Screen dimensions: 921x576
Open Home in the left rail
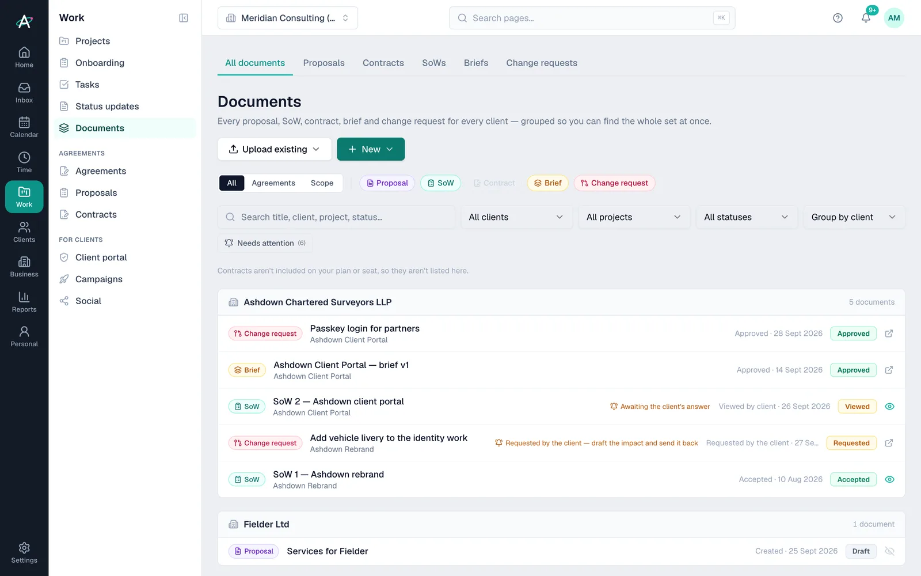click(x=24, y=58)
